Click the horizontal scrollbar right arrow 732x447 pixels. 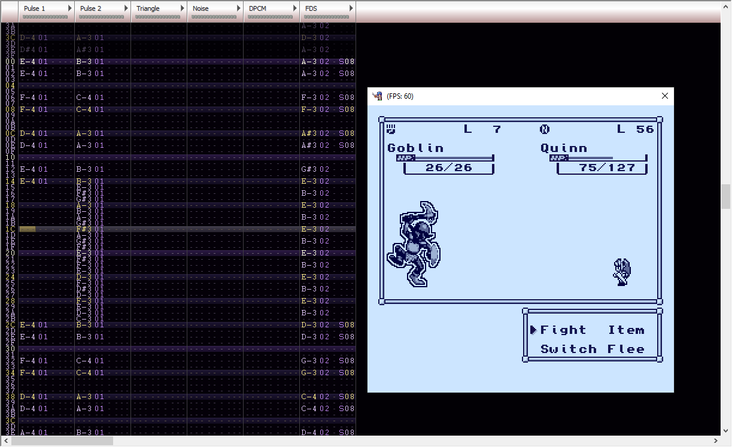click(715, 441)
